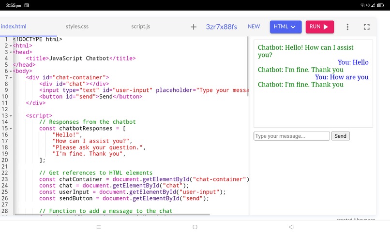
Task: Click the comment 'Get references to HTML elements'
Action: [96, 173]
